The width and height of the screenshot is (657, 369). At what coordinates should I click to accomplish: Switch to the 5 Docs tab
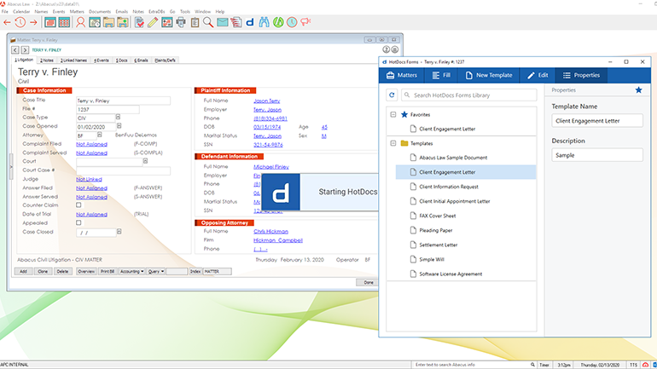click(x=121, y=61)
